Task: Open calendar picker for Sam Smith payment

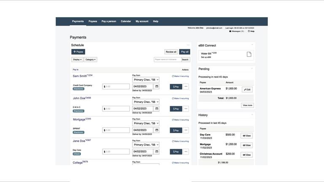Action: [x=157, y=86]
